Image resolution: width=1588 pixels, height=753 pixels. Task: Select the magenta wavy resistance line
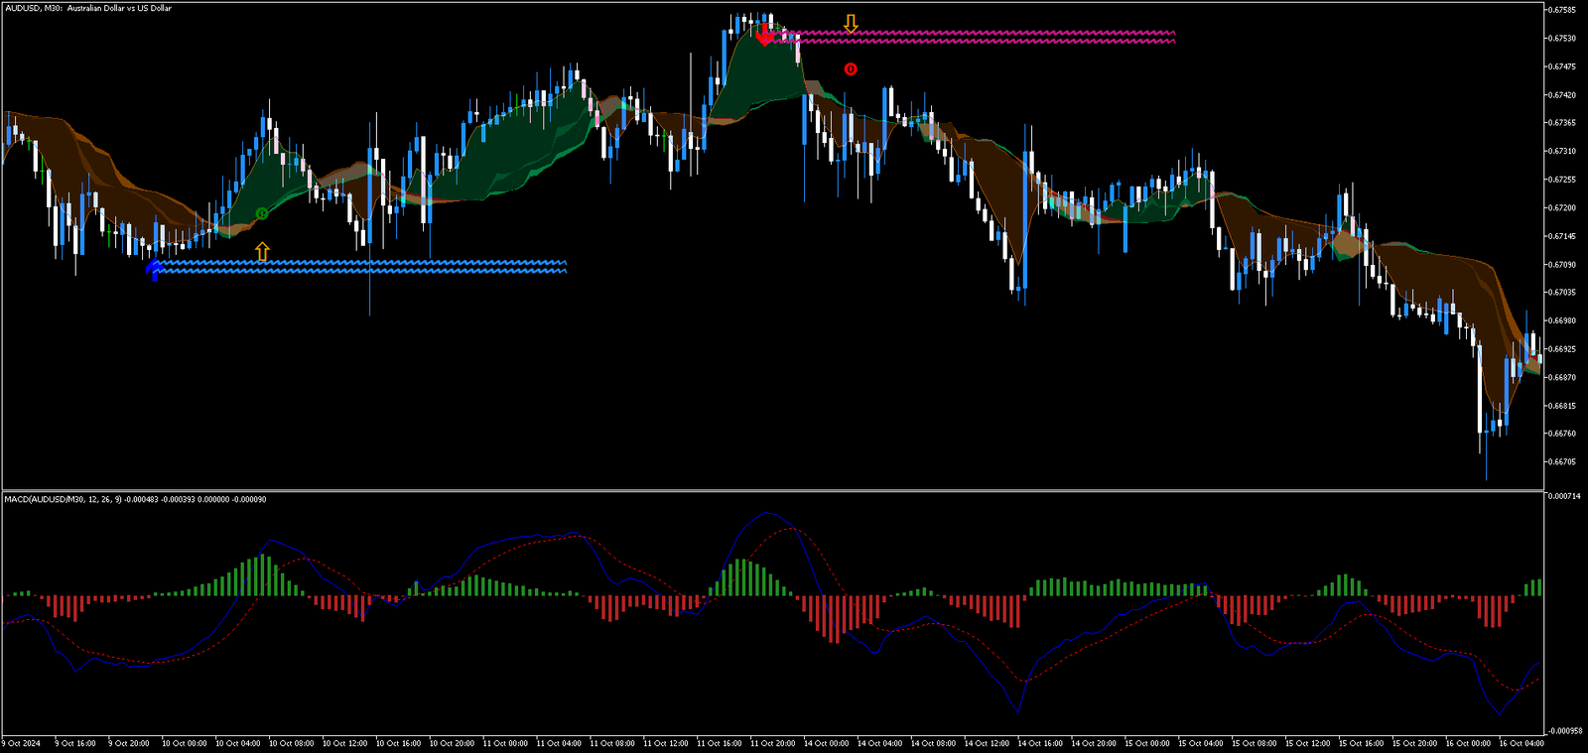point(992,37)
